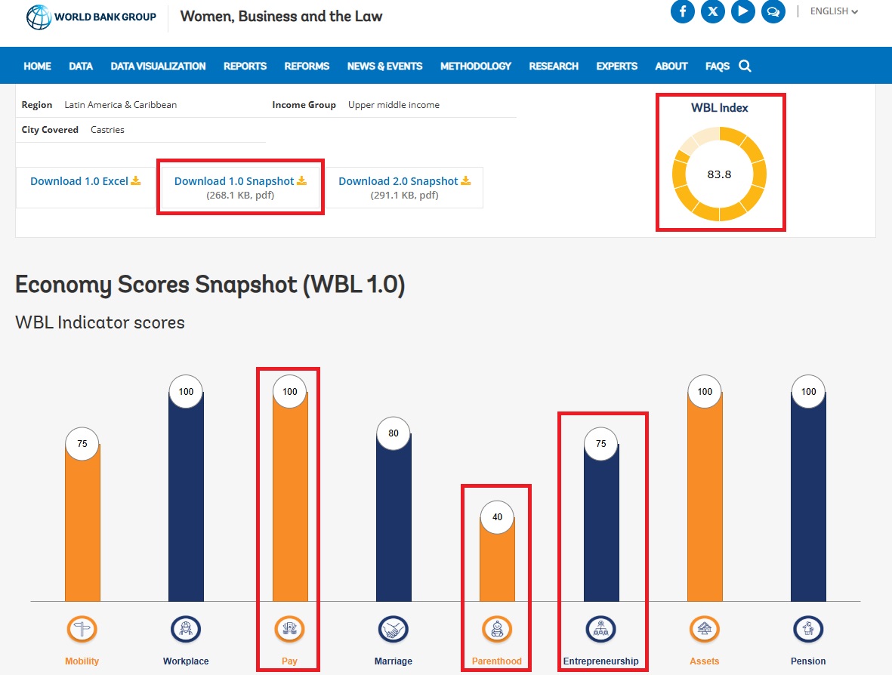Click the Entrepreneurship icon
Screen dimensions: 892x675
pos(600,629)
